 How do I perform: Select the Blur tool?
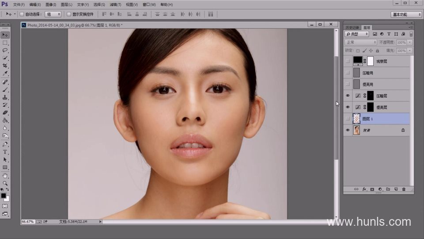point(5,128)
